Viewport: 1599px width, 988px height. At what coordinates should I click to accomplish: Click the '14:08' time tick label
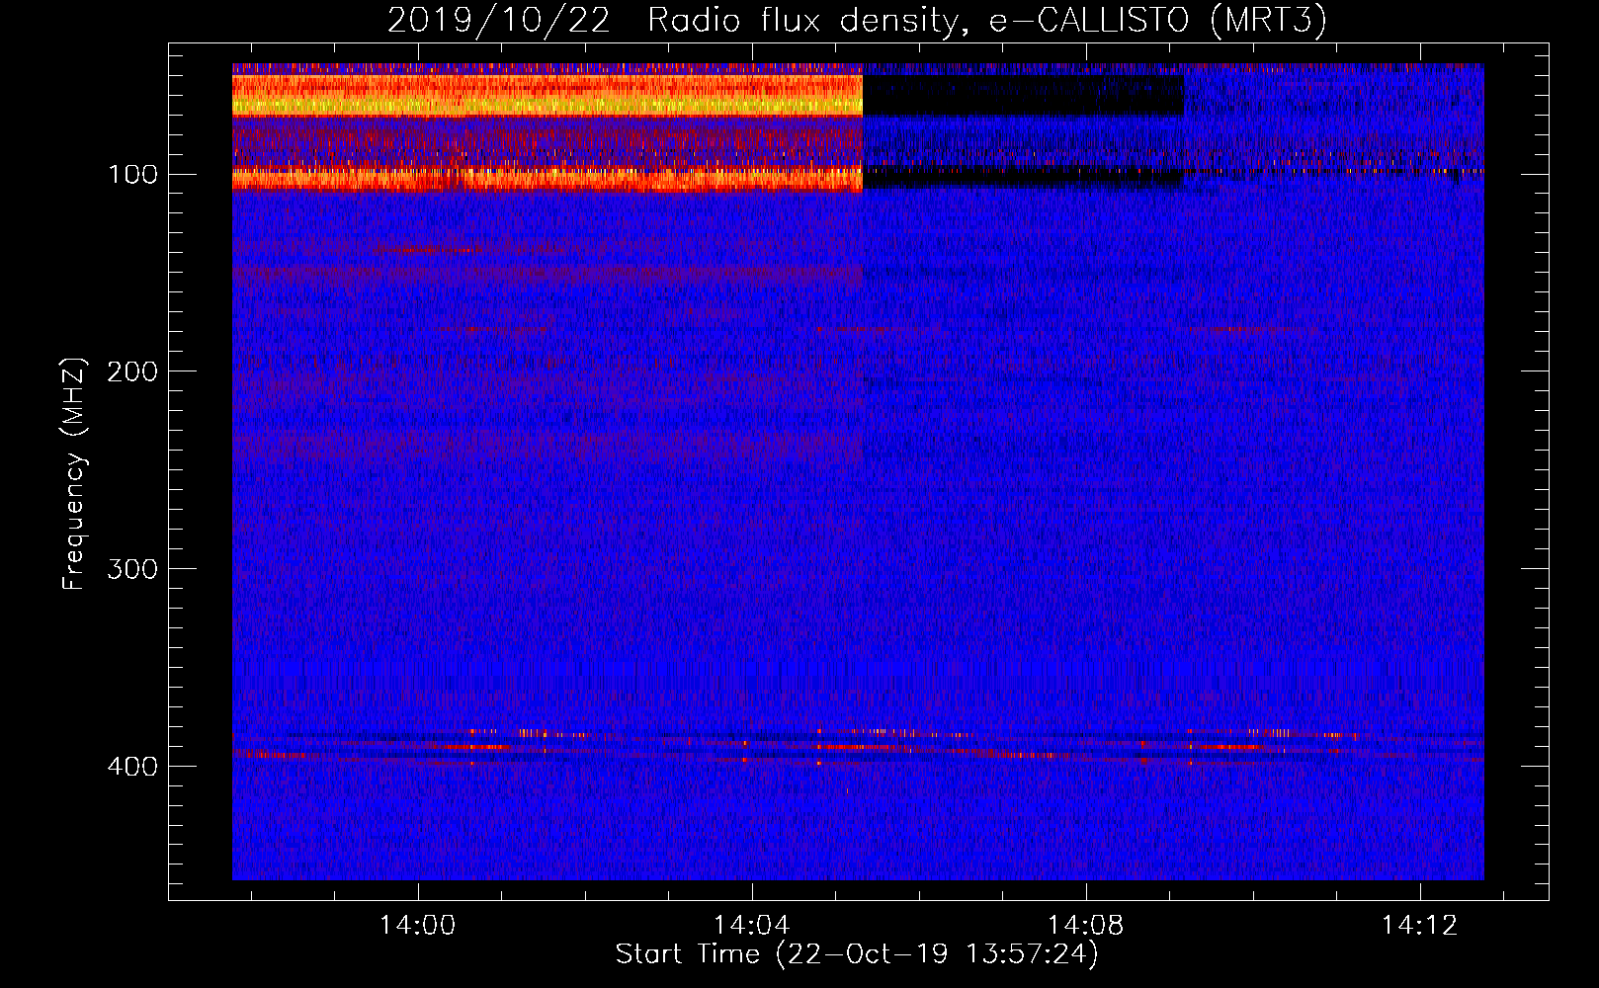pos(1085,926)
